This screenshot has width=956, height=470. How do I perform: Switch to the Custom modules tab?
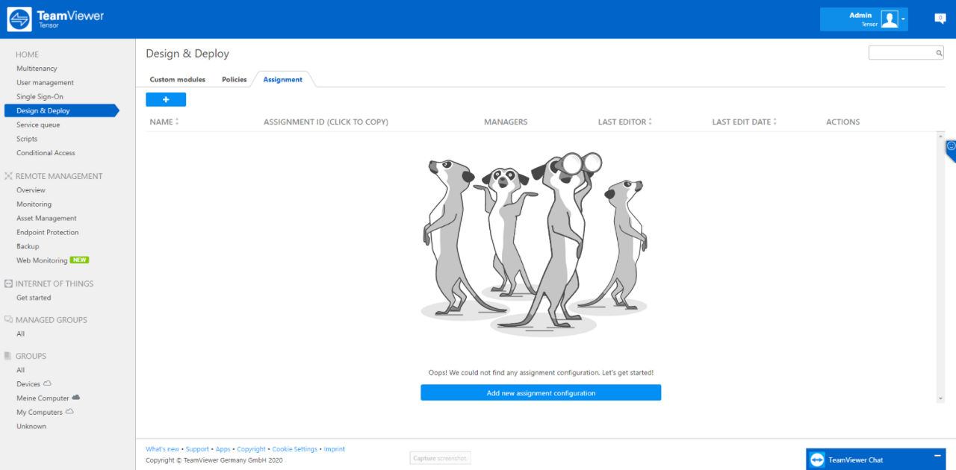coord(178,79)
